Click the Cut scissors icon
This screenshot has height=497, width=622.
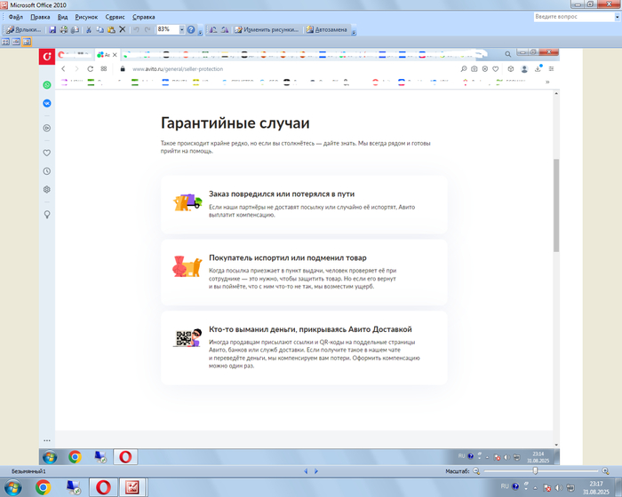88,29
